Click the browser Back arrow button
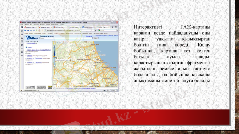The height and width of the screenshot is (134, 239). coord(28,30)
